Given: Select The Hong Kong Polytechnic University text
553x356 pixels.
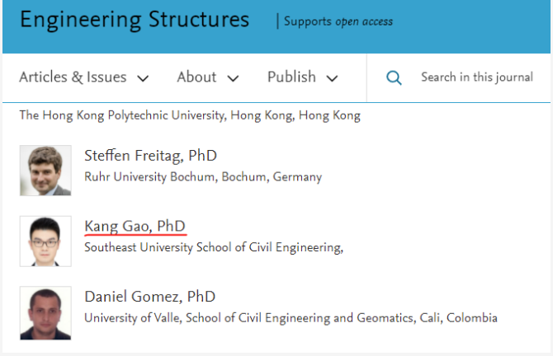Looking at the screenshot, I should click(x=190, y=115).
